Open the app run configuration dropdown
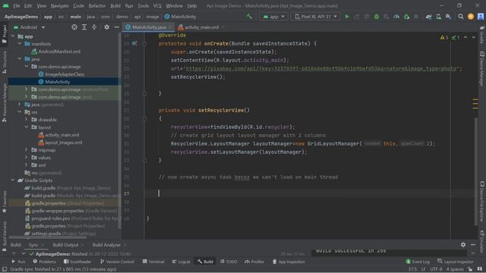Image resolution: width=486 pixels, height=273 pixels. 273,17
